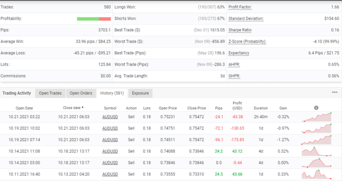This screenshot has height=181, width=342.
Task: Sort the table by Pips column header
Action: pos(219,108)
